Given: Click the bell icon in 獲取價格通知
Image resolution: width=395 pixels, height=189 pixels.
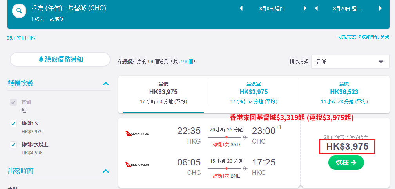Looking at the screenshot, I should click(41, 60).
